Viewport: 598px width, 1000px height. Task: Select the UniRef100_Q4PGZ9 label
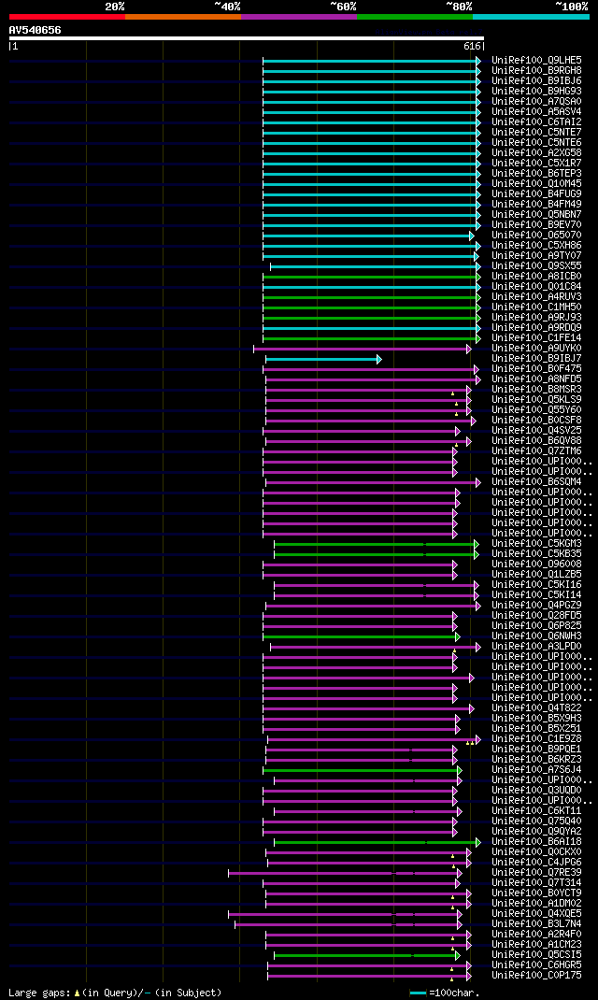click(x=536, y=606)
